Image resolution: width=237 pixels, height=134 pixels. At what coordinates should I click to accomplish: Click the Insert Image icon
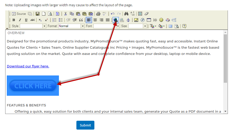[x=136, y=20]
